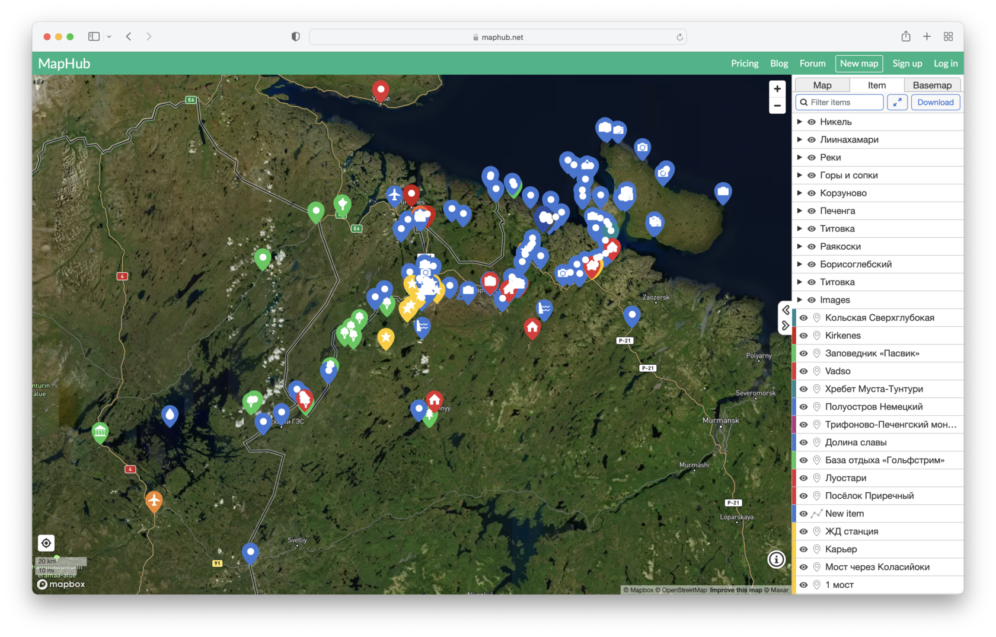Click the red marker near Vardø
The height and width of the screenshot is (637, 996).
tap(381, 91)
